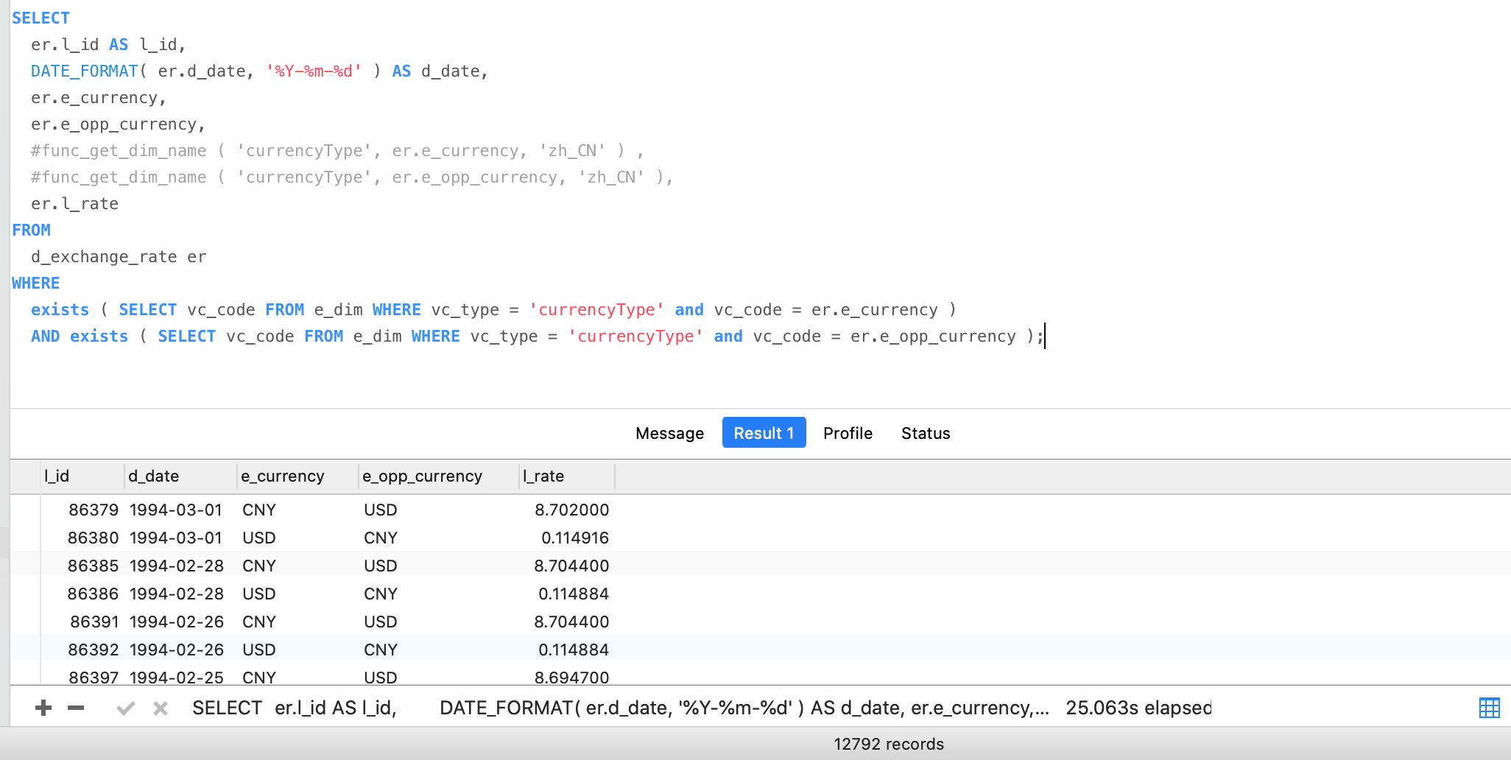
Task: Click the SELECT keyword on first line
Action: point(40,18)
